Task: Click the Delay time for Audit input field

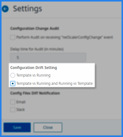Action: click(x=48, y=57)
